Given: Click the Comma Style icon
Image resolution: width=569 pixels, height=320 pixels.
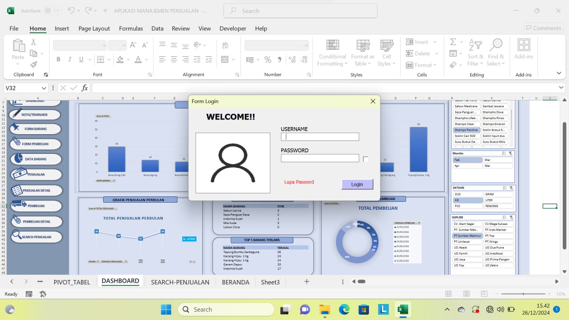Looking at the screenshot, I should click(x=279, y=59).
